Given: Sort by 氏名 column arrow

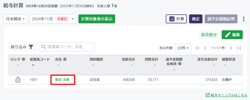Looking at the screenshot, I should [58, 65].
